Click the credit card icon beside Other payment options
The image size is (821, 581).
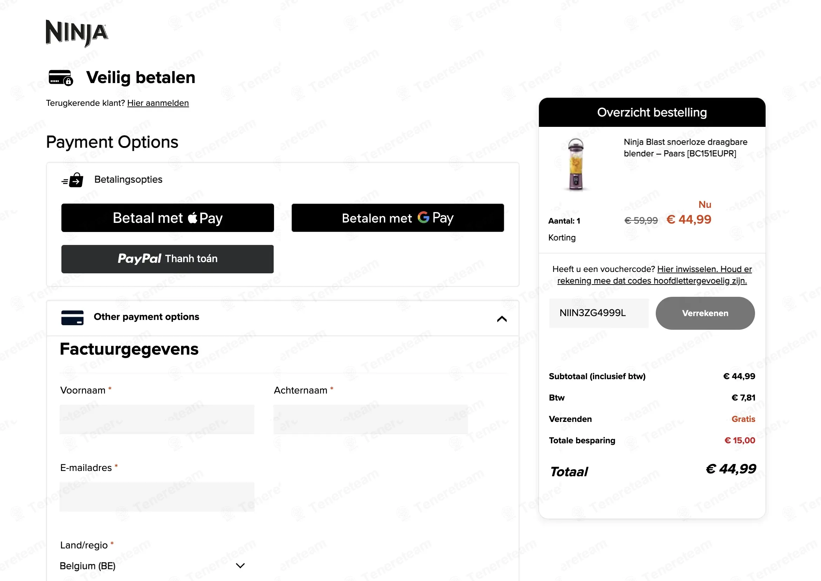point(72,317)
